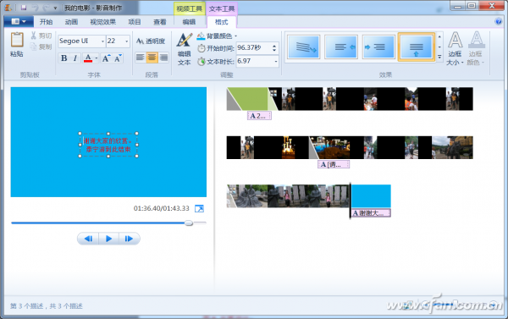
Task: Select the fly in from right text effect
Action: tap(341, 47)
